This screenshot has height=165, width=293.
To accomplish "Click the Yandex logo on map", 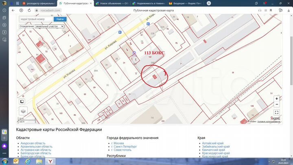I will (275, 118).
